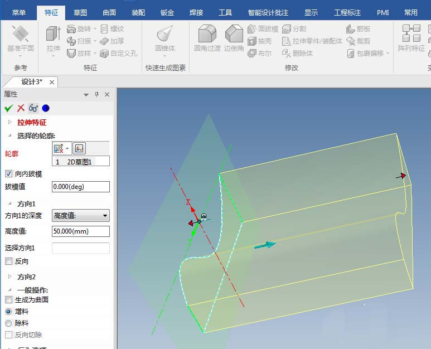Click the 裁剪 trim tool
Image resolution: width=431 pixels, height=349 pixels.
(x=358, y=41)
